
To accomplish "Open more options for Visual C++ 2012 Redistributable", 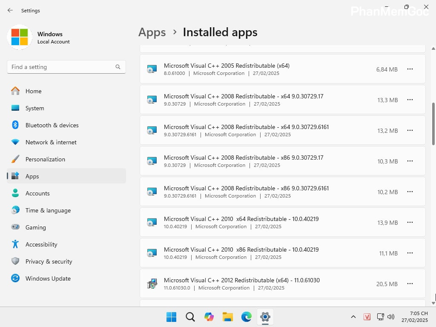I will point(410,284).
